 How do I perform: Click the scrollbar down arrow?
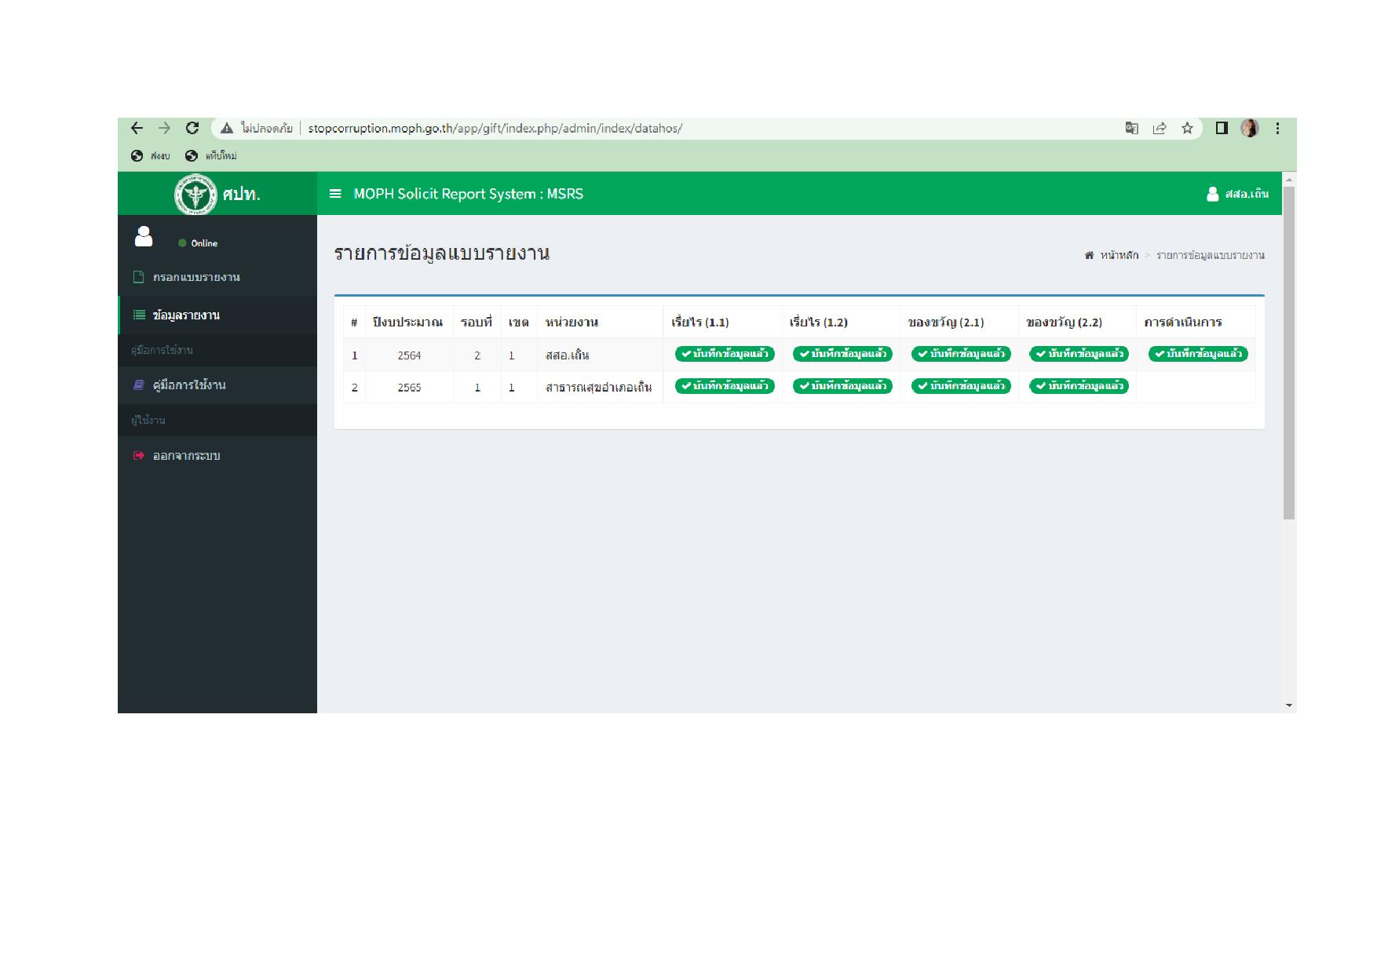pyautogui.click(x=1289, y=705)
